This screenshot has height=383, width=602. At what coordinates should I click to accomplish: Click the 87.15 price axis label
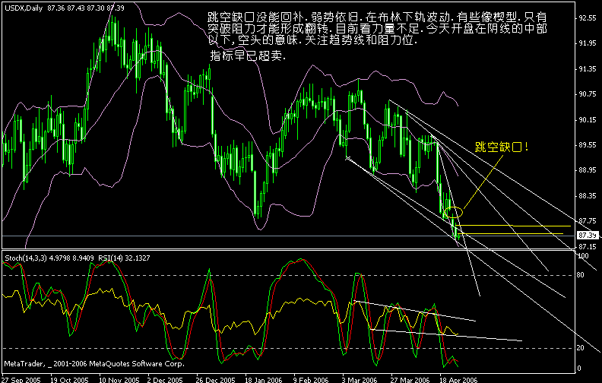tap(588, 246)
